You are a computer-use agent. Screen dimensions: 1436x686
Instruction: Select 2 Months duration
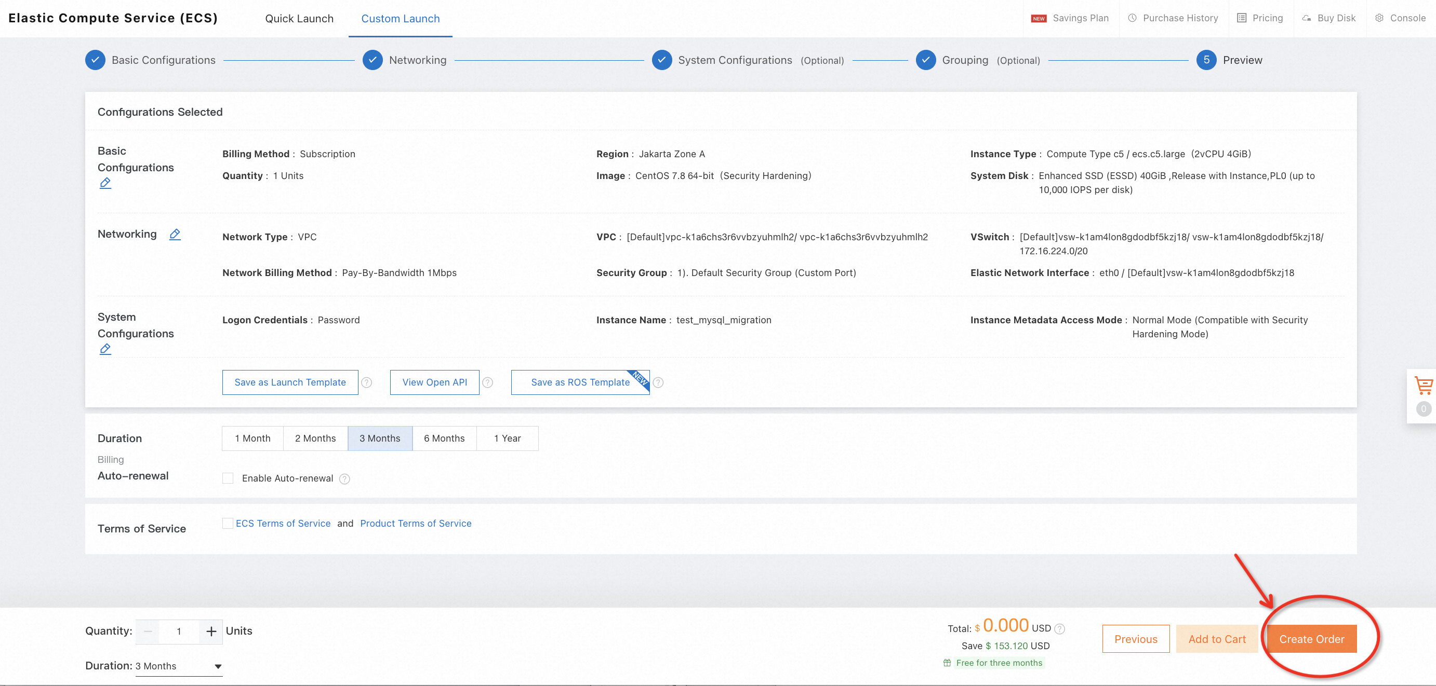tap(315, 439)
